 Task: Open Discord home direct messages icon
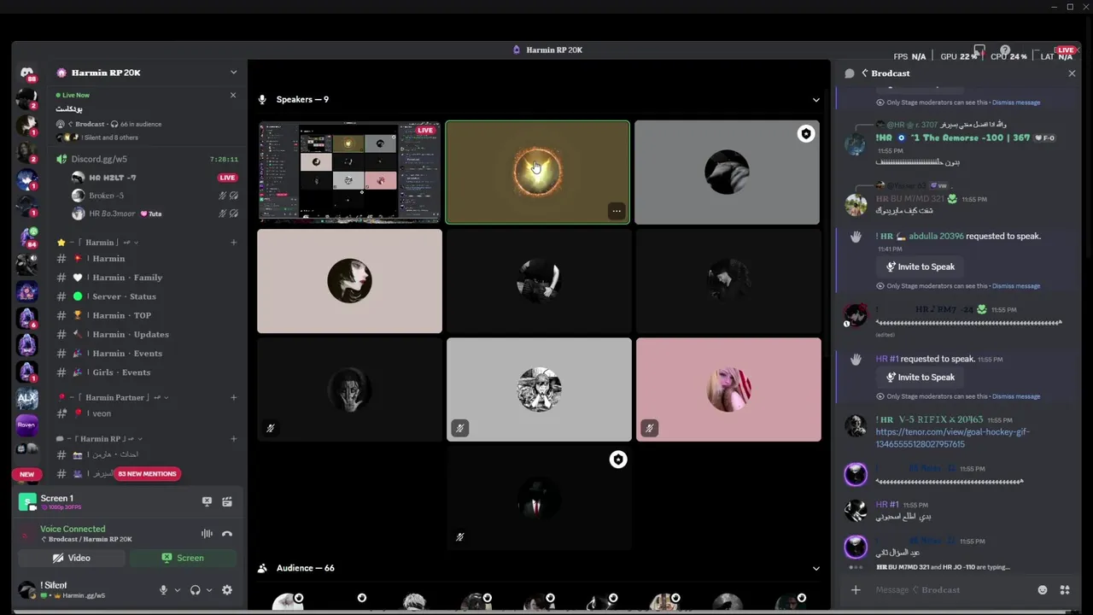[26, 73]
